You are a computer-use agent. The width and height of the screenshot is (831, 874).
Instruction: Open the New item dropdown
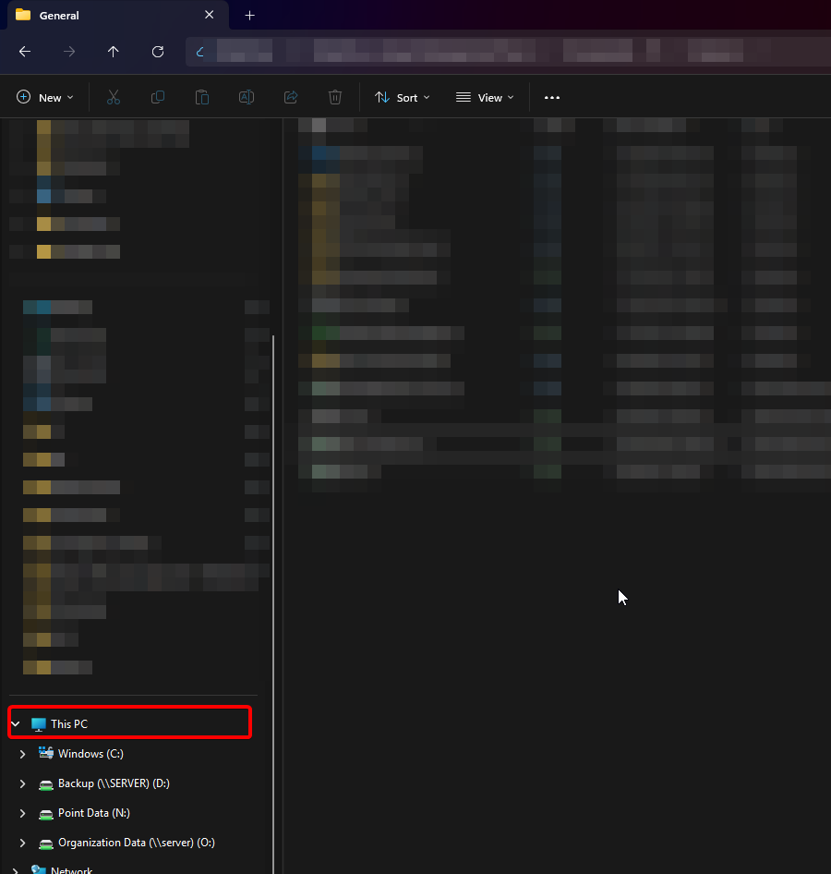(x=44, y=97)
